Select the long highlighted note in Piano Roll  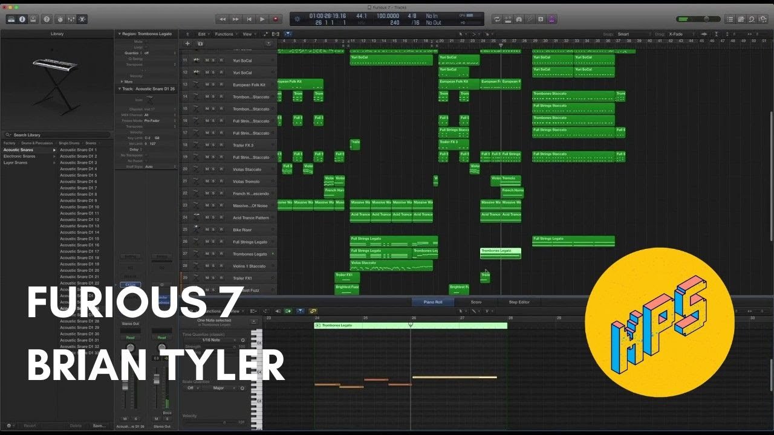pyautogui.click(x=455, y=377)
